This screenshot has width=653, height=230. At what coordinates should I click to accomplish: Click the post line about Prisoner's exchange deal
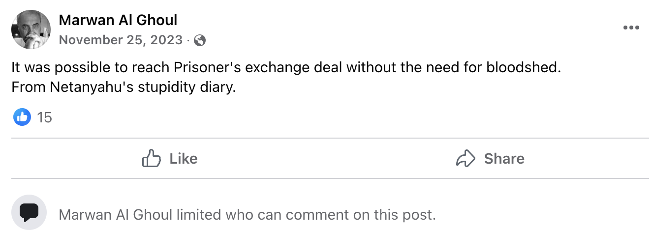point(286,68)
